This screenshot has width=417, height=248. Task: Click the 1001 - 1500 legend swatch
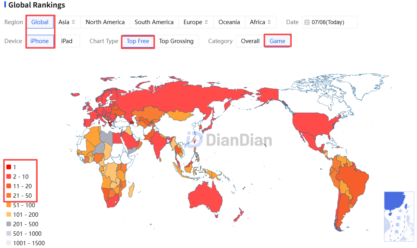9,243
